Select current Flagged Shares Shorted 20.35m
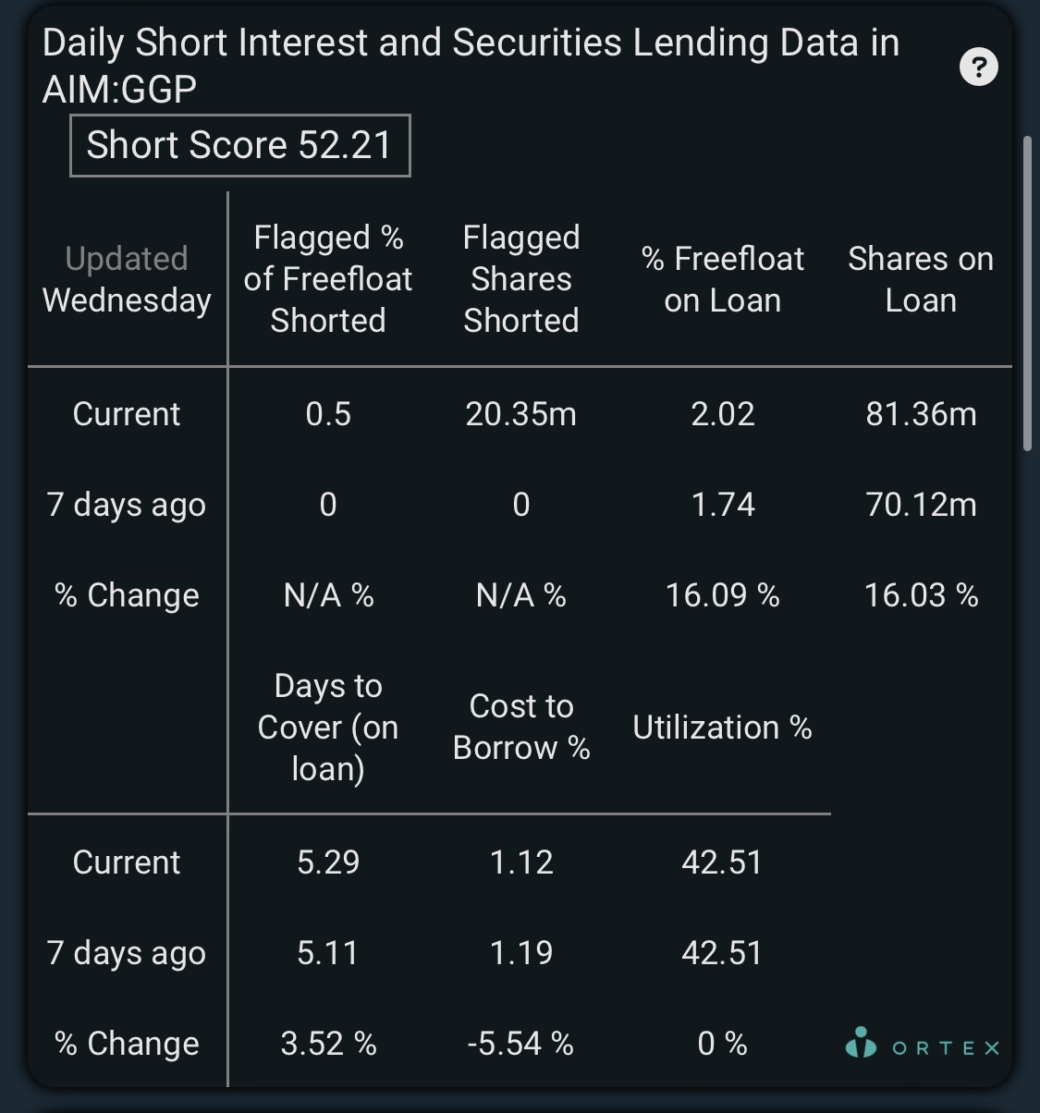Image resolution: width=1040 pixels, height=1113 pixels. pyautogui.click(x=521, y=414)
